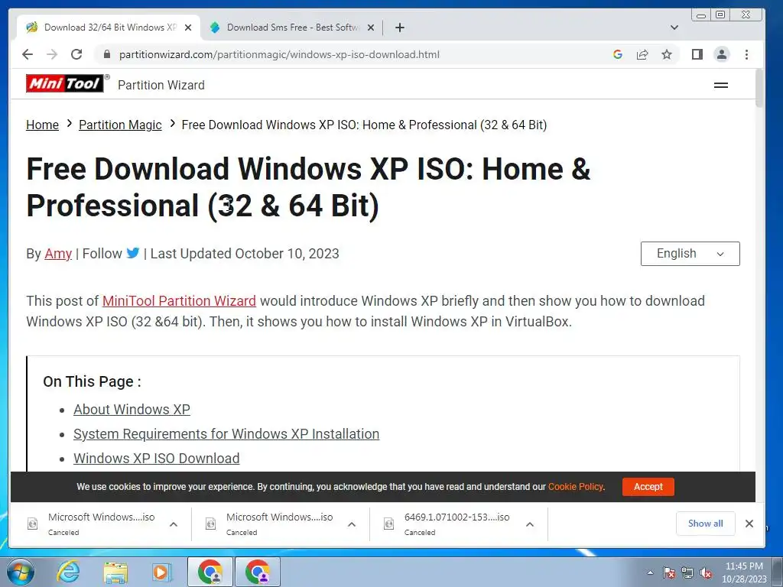View site information via the padlock icon
This screenshot has height=587, width=783.
point(106,54)
